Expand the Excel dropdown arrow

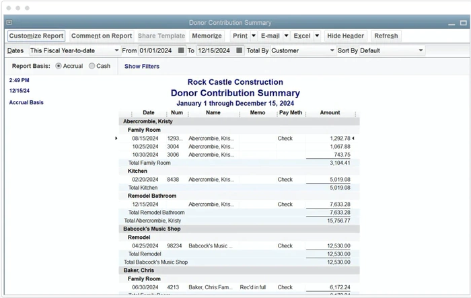[x=317, y=36]
